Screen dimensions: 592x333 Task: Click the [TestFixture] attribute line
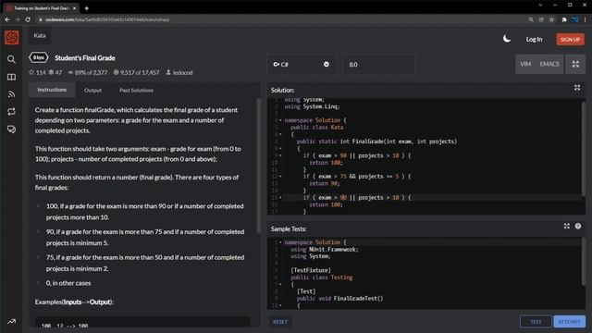[x=311, y=270]
